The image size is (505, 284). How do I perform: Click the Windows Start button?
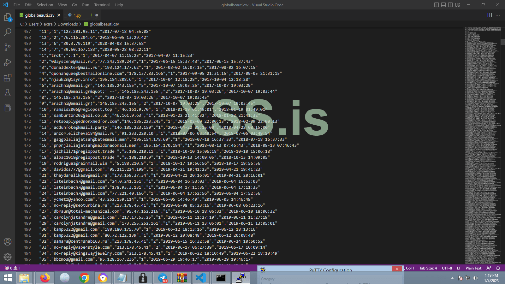(x=8, y=278)
